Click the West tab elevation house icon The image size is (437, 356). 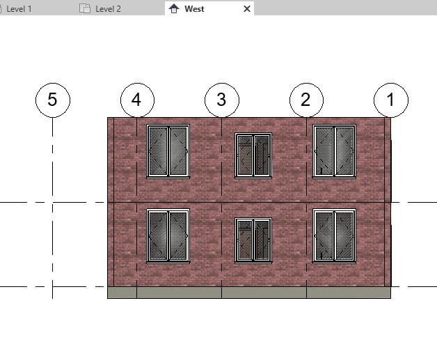pos(174,9)
